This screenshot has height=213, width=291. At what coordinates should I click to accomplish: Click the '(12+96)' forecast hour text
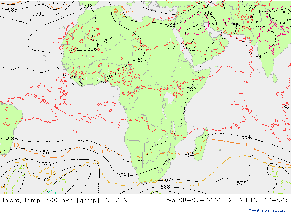pos(274,201)
